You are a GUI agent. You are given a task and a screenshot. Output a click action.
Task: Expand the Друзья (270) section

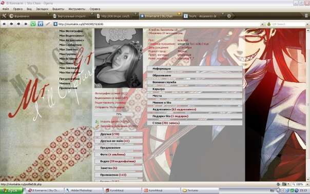coord(119,134)
